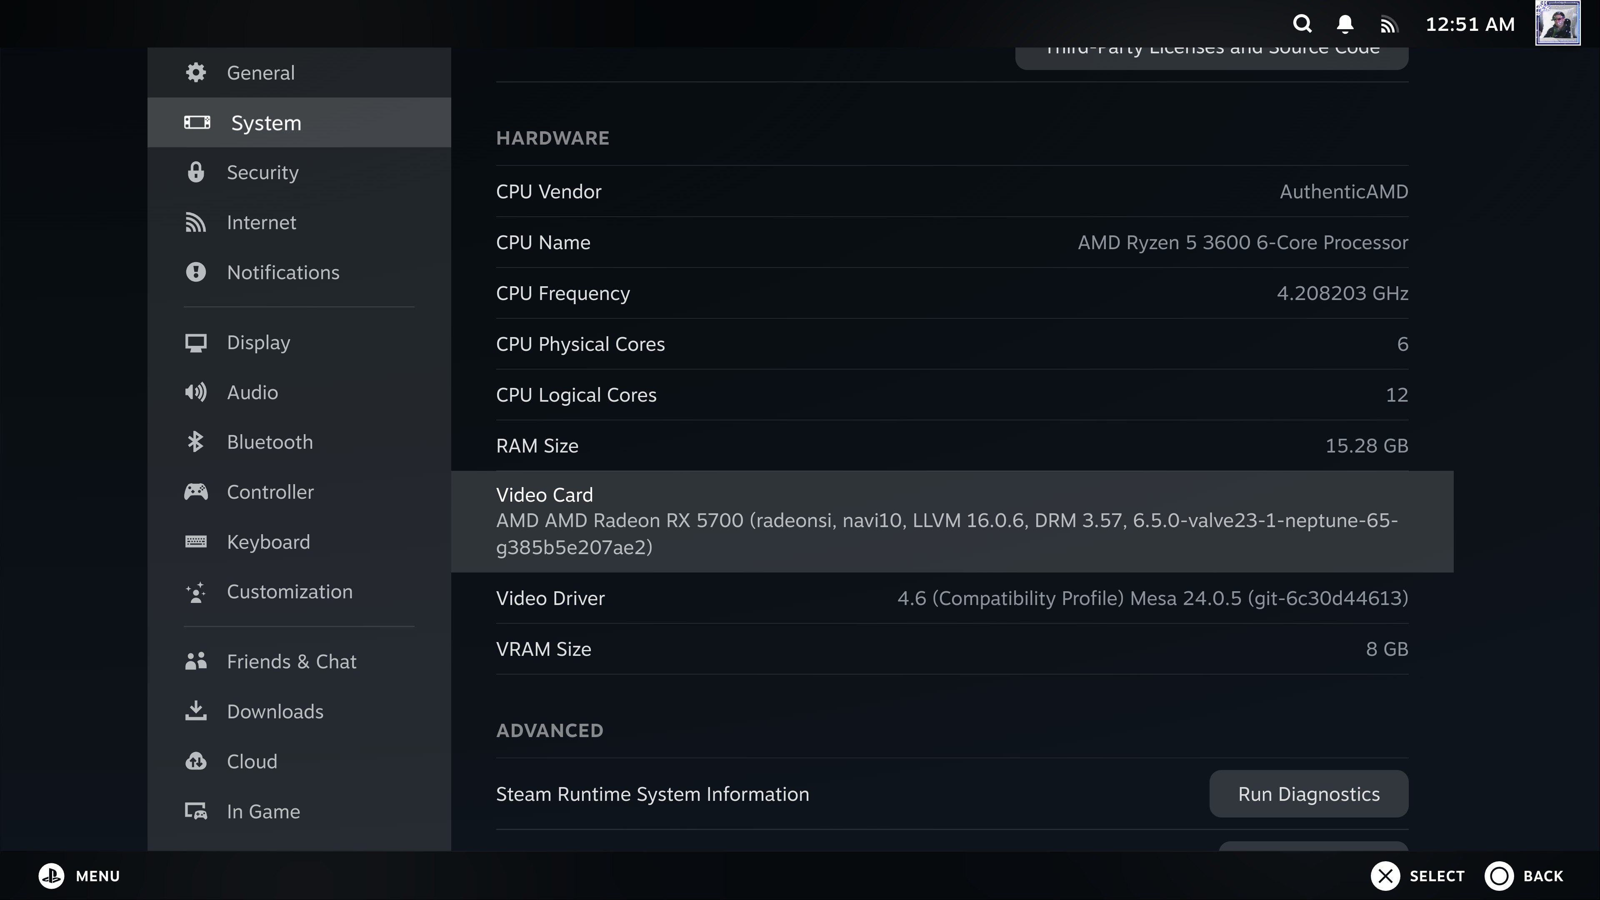Click the System device icon in sidebar
Image resolution: width=1600 pixels, height=900 pixels.
(x=197, y=122)
